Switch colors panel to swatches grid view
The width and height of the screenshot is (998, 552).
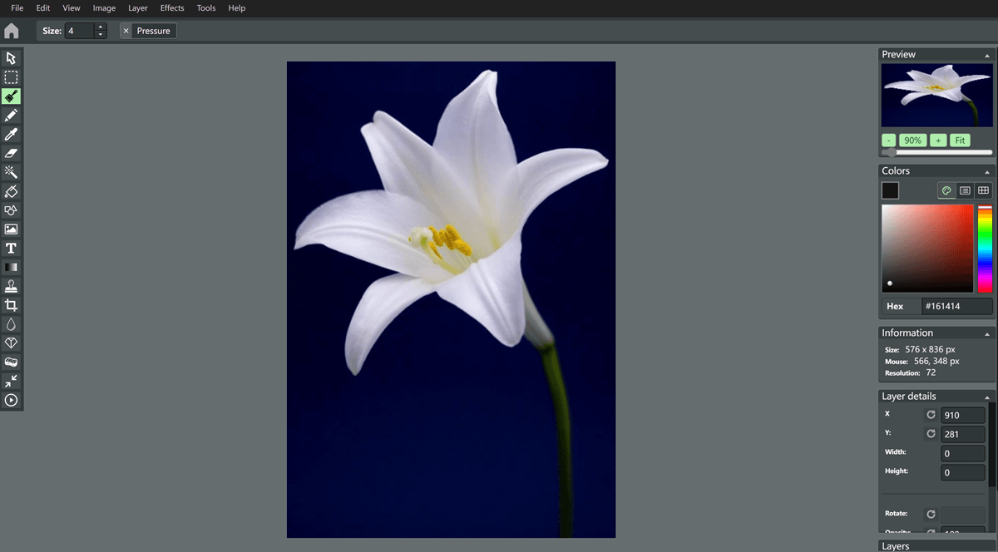coord(983,190)
